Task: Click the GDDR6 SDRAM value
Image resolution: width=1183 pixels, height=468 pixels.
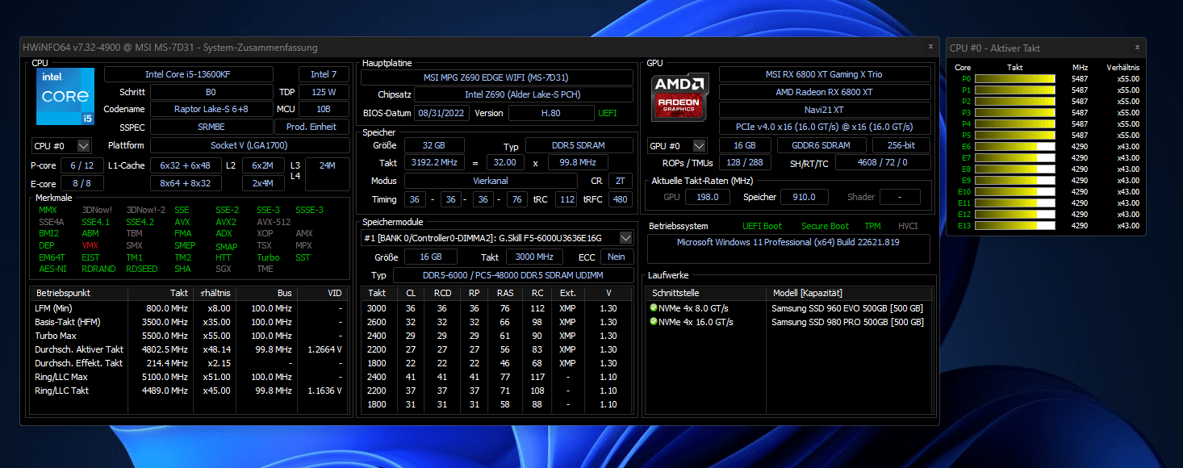Action: point(821,145)
